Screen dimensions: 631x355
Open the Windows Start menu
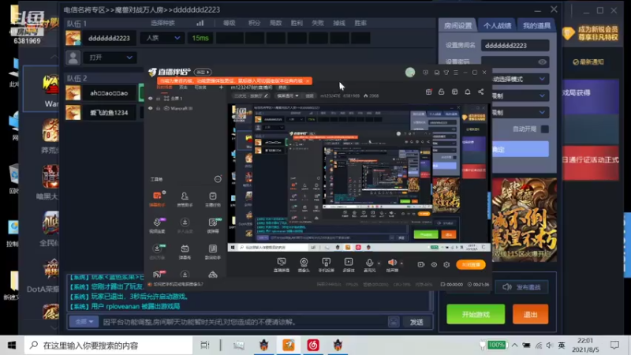(x=12, y=345)
